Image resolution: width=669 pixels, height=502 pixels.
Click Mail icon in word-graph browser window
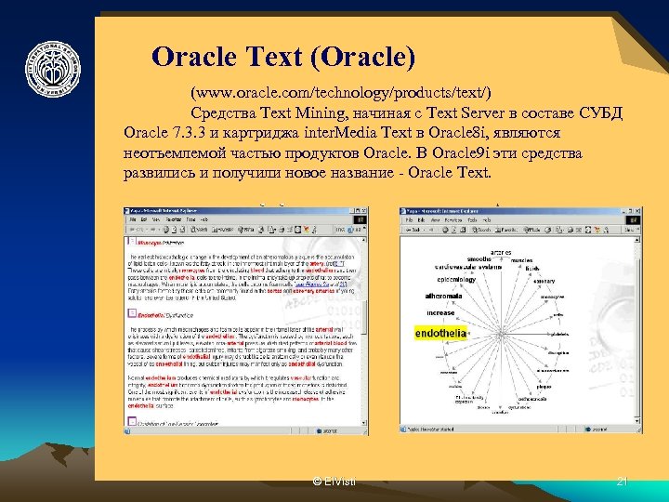[559, 230]
